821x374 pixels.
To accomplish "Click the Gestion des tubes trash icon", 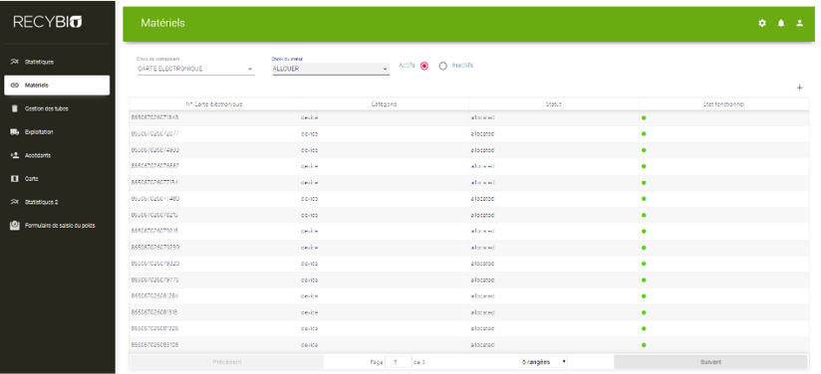I will [x=15, y=108].
